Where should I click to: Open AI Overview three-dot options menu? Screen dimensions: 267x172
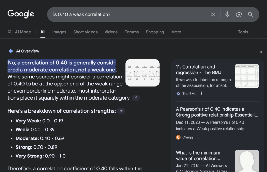261,51
